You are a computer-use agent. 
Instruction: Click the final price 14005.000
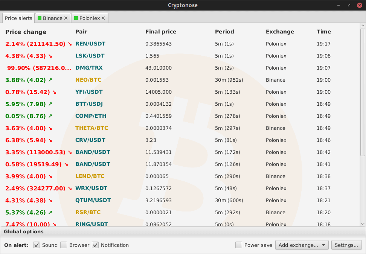click(x=159, y=92)
